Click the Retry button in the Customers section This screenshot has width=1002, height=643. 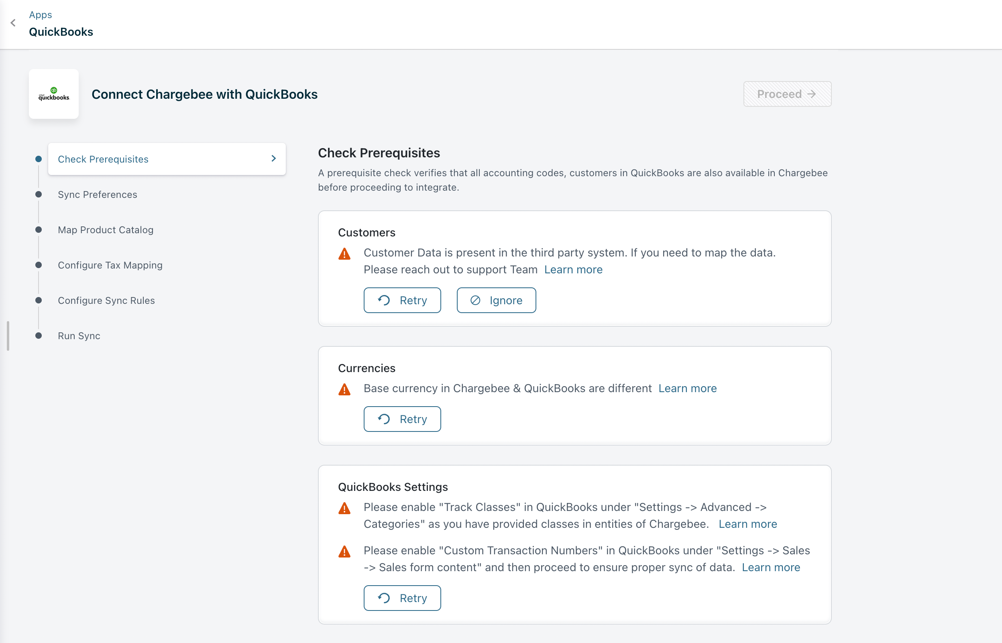(x=402, y=300)
